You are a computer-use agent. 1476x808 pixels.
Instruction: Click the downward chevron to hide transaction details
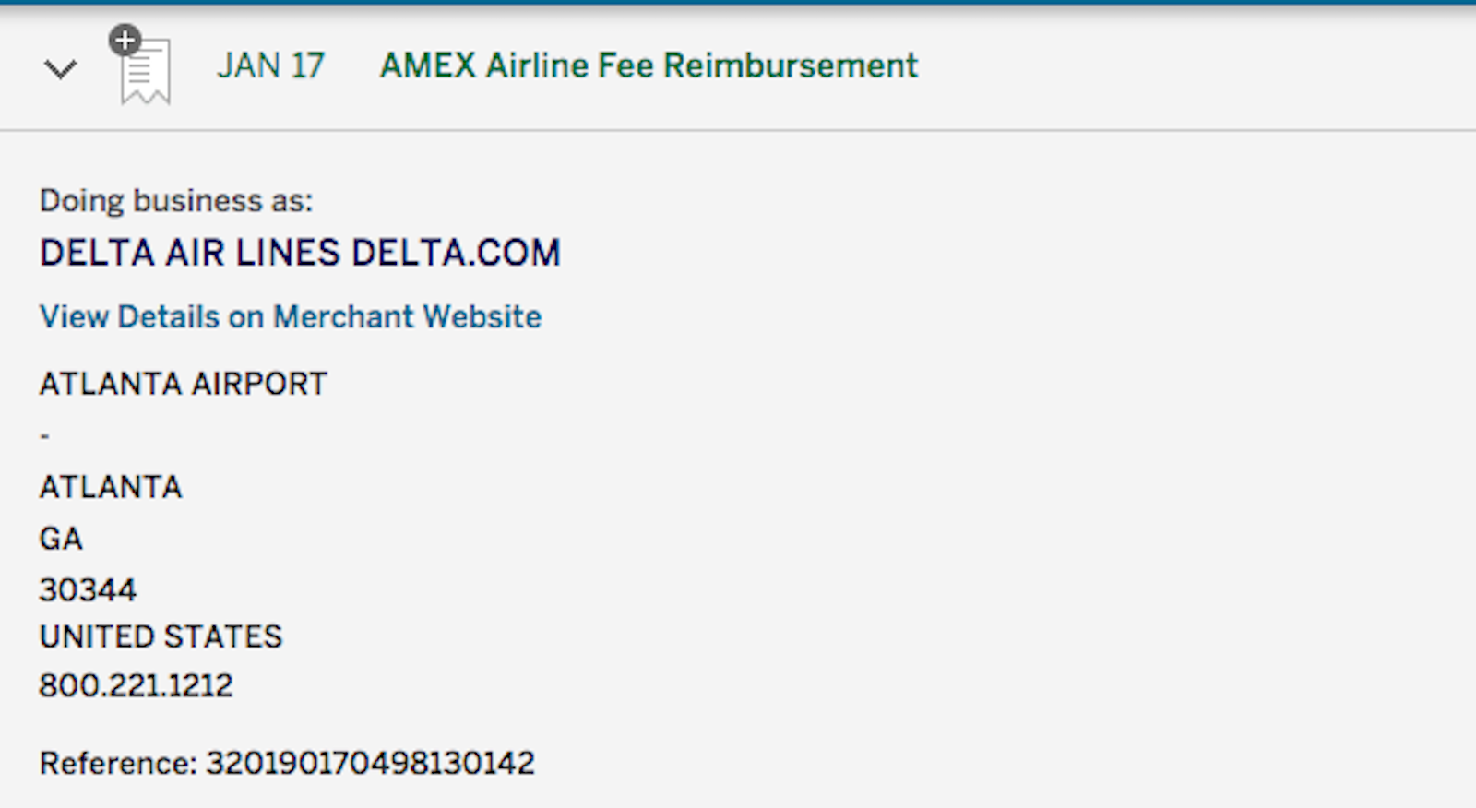[x=60, y=69]
